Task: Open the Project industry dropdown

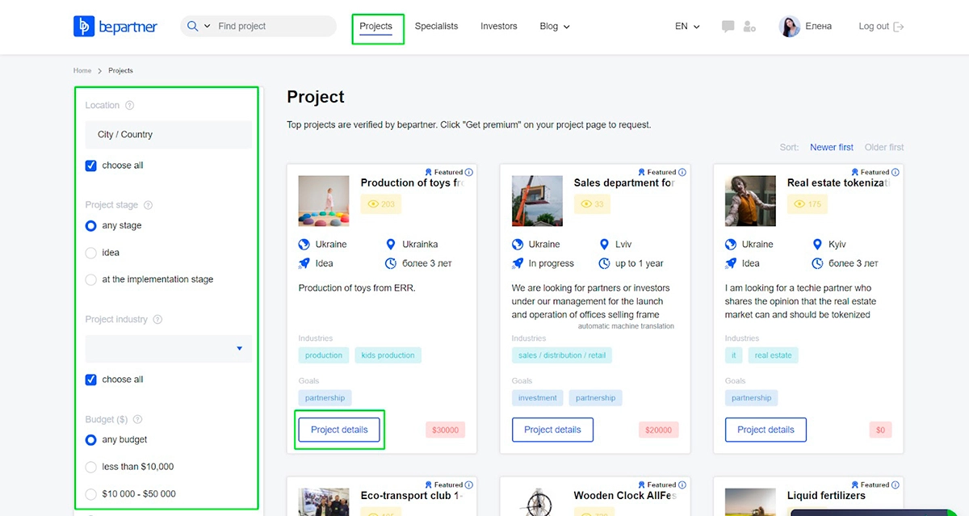Action: [x=168, y=349]
